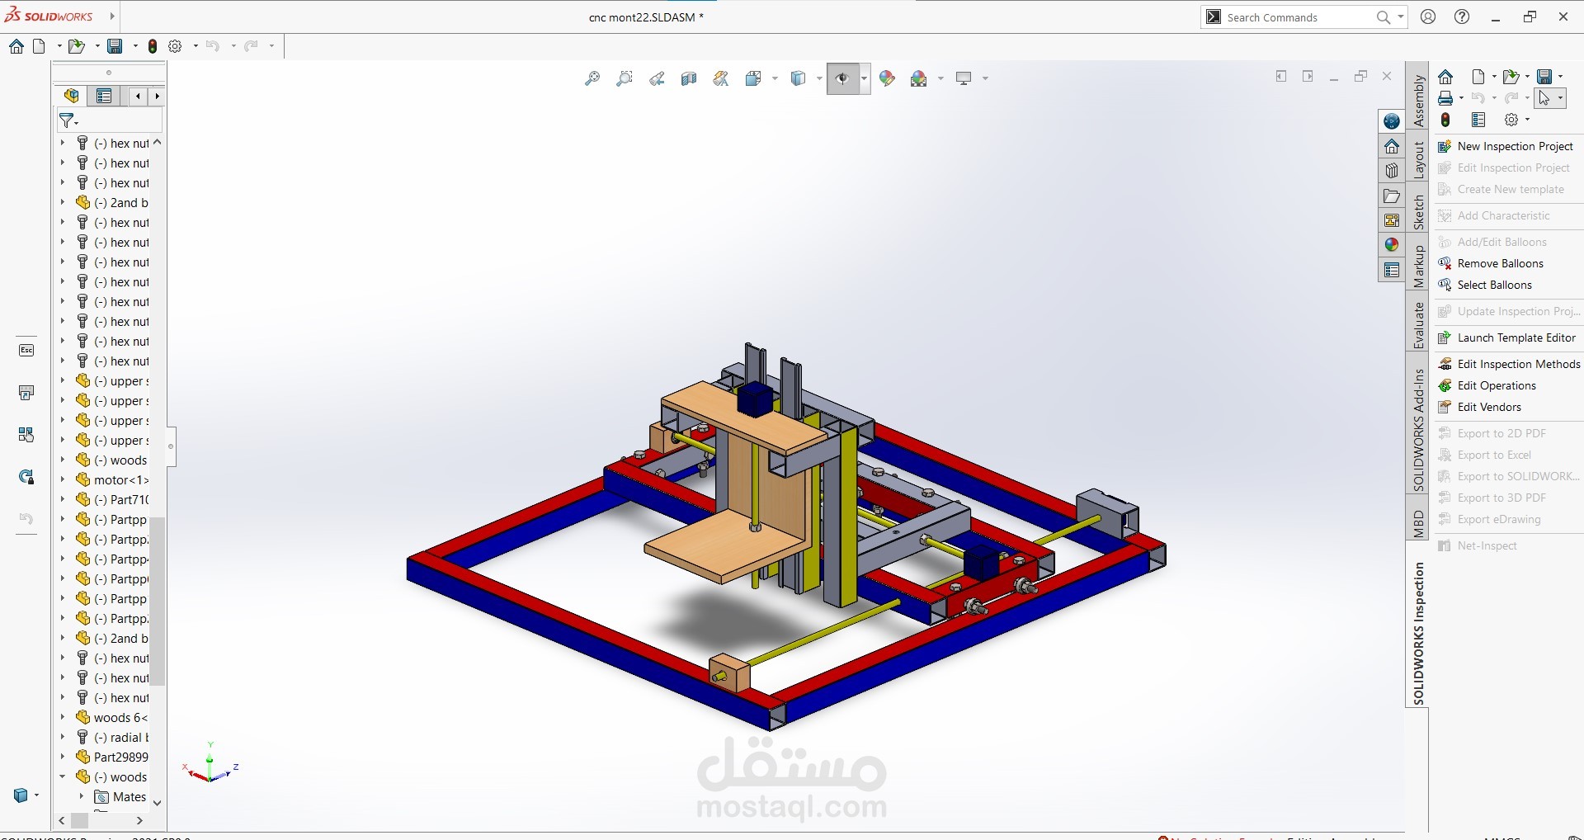Screen dimensions: 1584x840
Task: Activate the Zoom to Area tool
Action: point(625,78)
